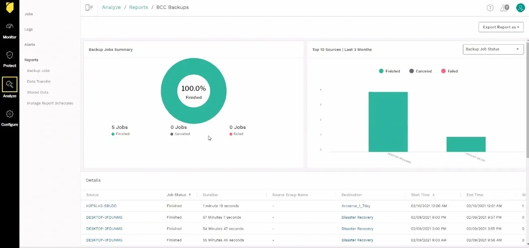The image size is (529, 248).
Task: Click the '5 Jobs' finished count
Action: [x=120, y=127]
